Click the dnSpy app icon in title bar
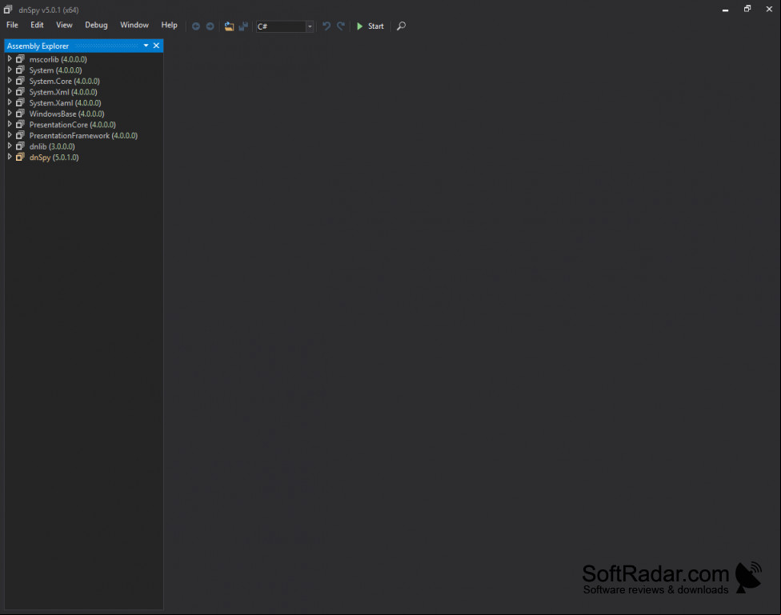The height and width of the screenshot is (615, 781). click(x=8, y=10)
